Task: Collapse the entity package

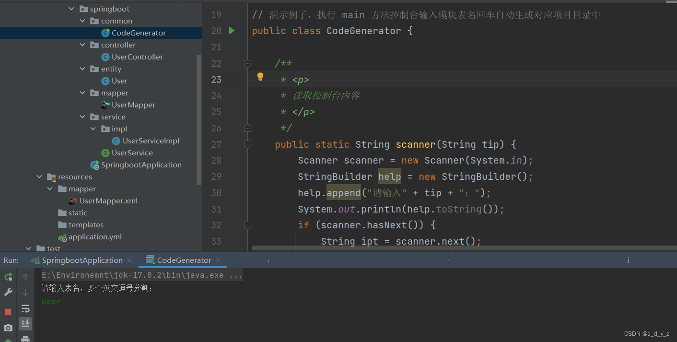Action: tap(83, 69)
